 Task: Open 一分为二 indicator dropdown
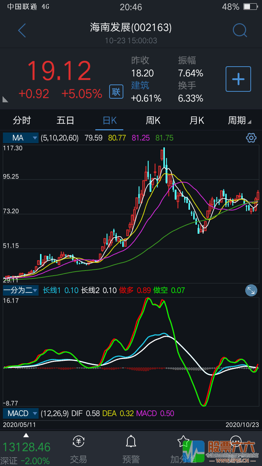(20, 290)
